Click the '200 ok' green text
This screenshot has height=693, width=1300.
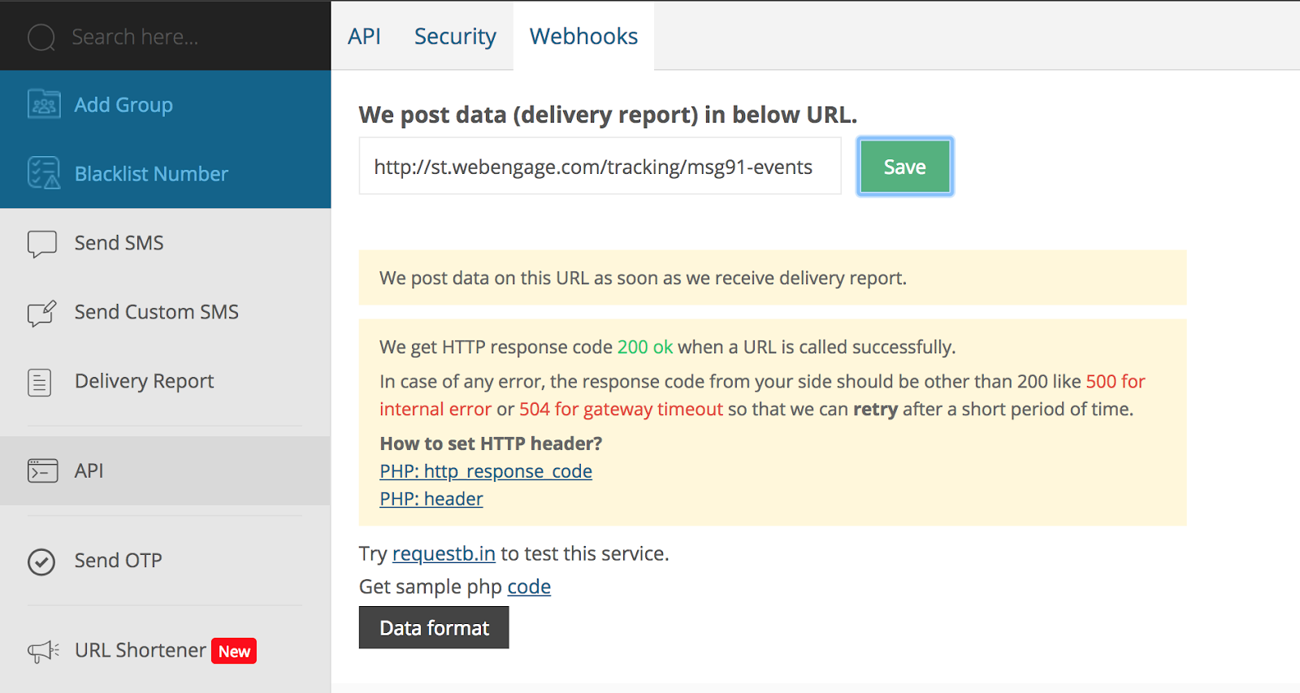645,347
